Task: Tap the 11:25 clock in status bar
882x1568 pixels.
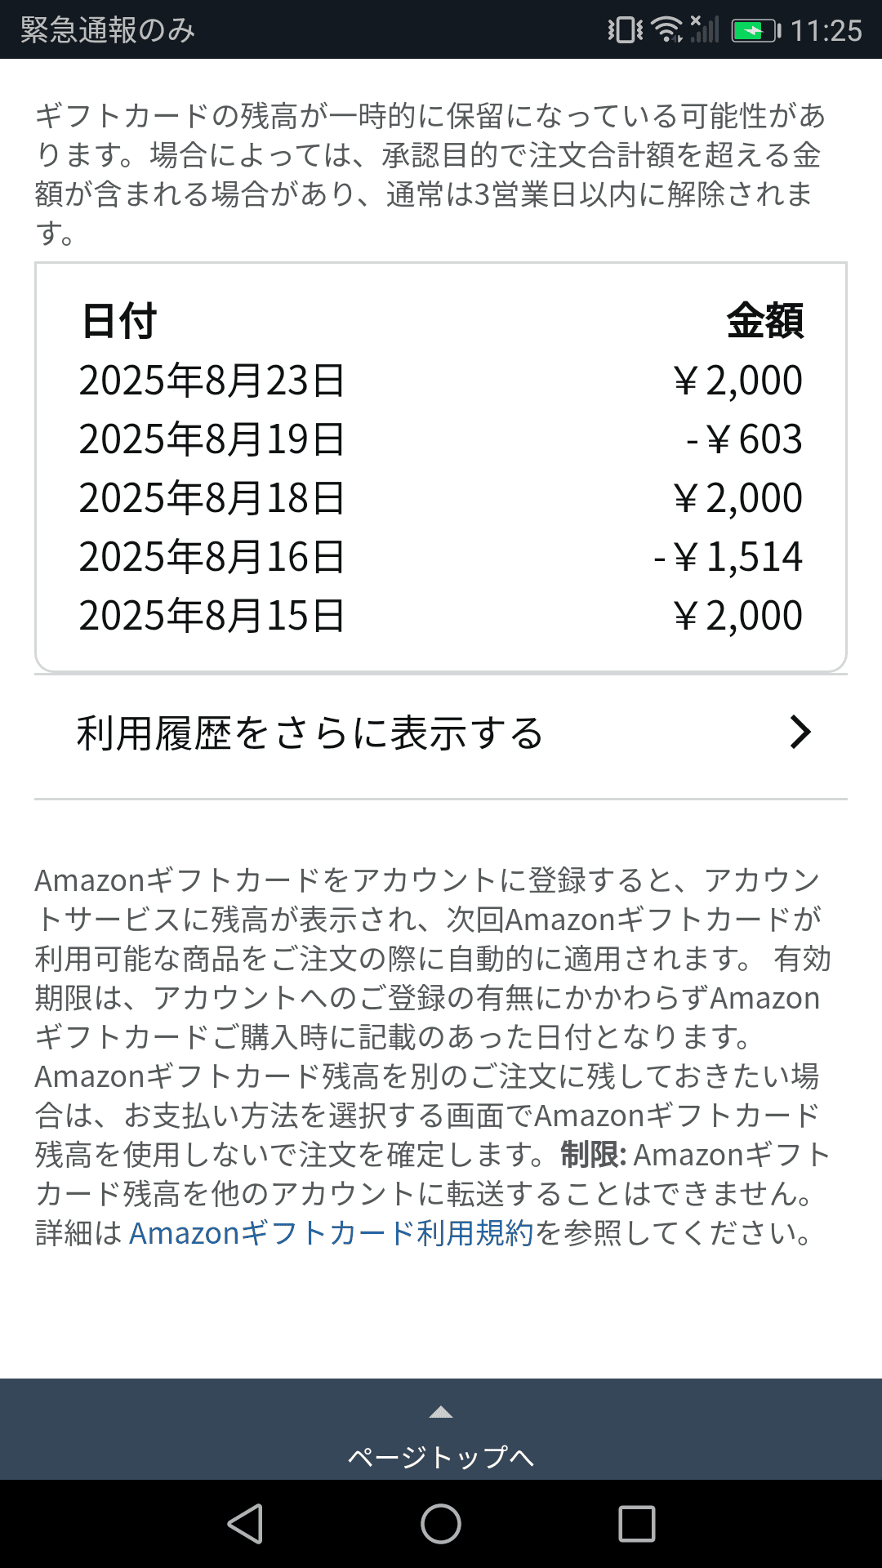Action: (x=826, y=31)
